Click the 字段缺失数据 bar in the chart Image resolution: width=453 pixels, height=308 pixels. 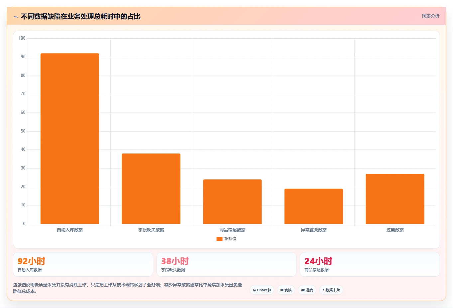[x=151, y=188]
